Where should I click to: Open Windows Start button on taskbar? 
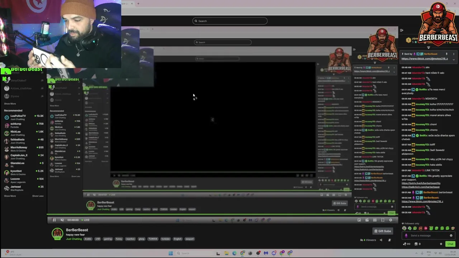(171, 253)
